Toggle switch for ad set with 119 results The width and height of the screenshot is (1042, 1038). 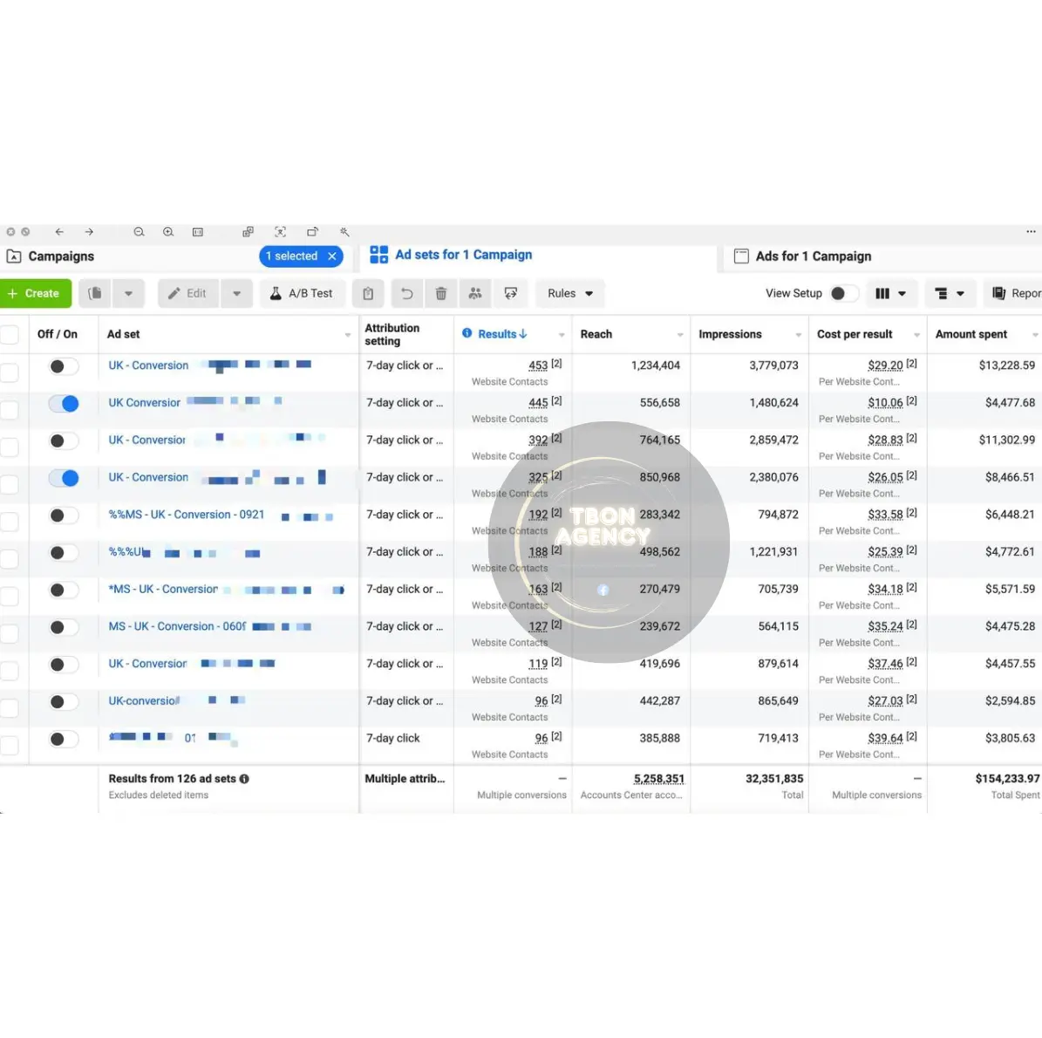tap(63, 665)
